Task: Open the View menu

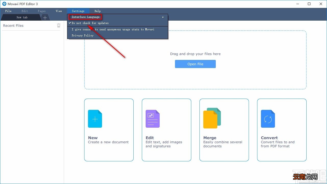Action: tap(59, 11)
